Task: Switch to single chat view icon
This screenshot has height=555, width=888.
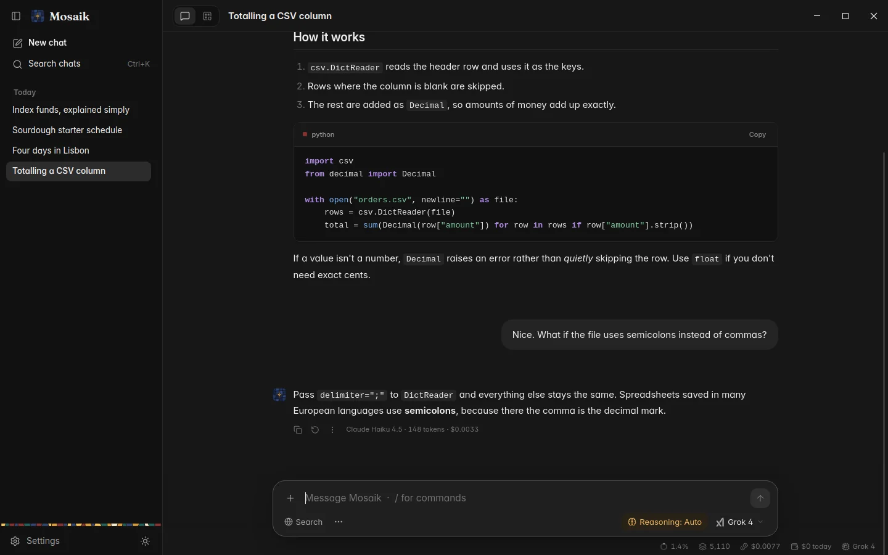Action: [x=185, y=17]
